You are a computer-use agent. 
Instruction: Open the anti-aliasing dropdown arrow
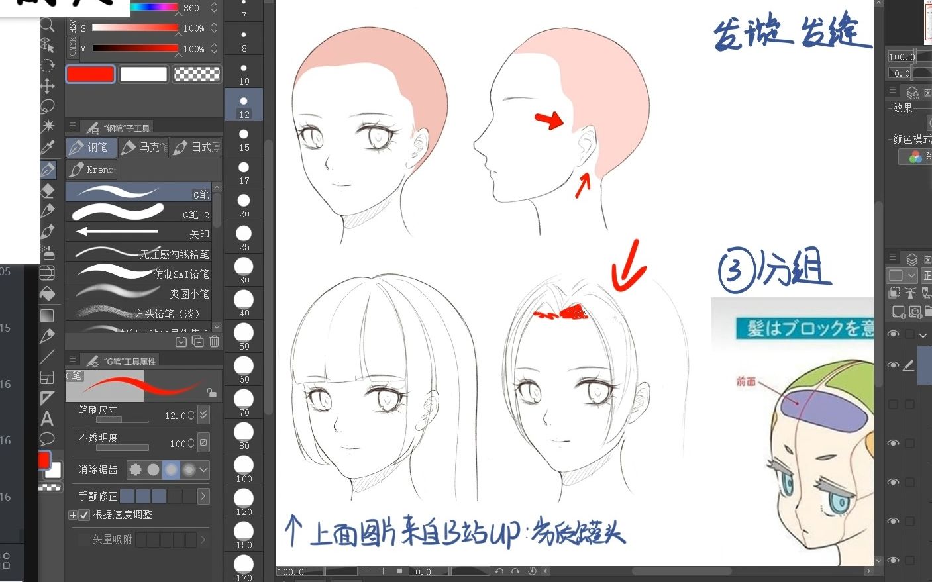(203, 469)
